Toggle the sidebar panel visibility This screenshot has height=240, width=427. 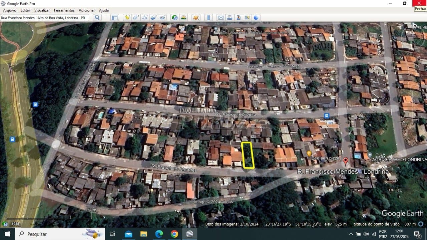tap(115, 18)
